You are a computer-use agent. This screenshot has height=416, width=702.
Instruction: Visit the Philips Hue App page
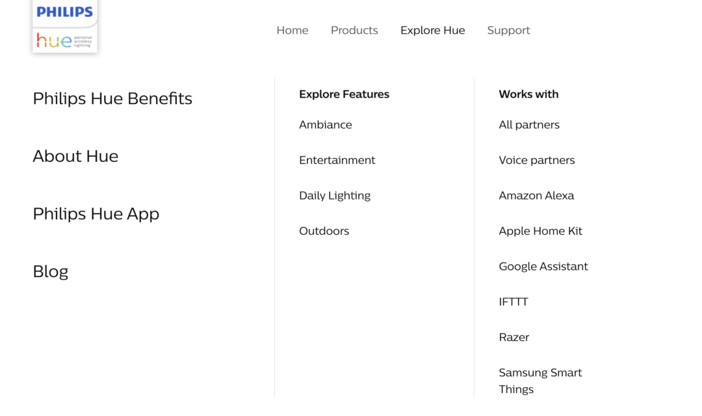[96, 214]
